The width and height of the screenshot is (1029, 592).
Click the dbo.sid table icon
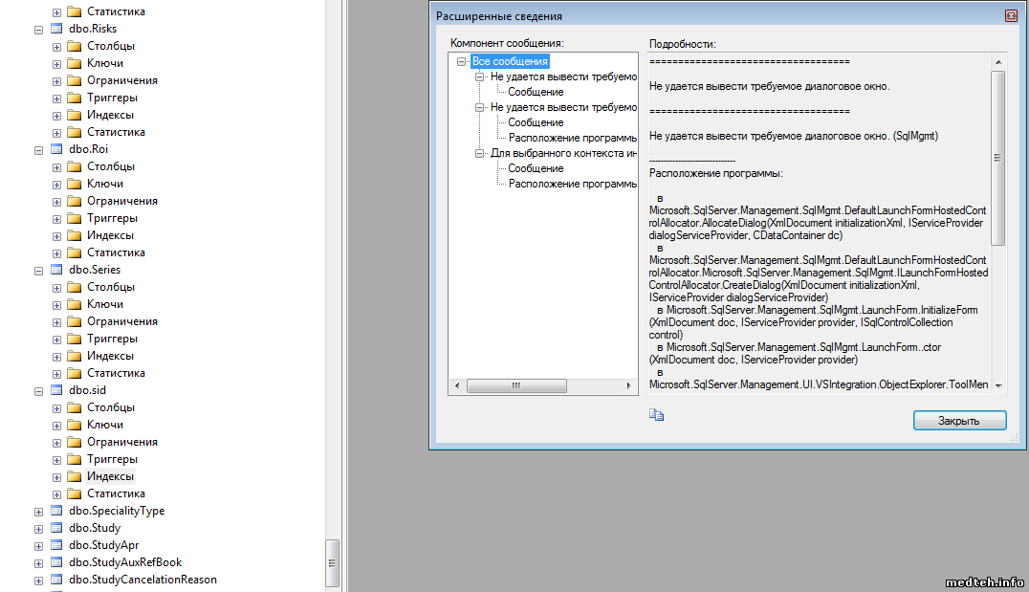56,390
